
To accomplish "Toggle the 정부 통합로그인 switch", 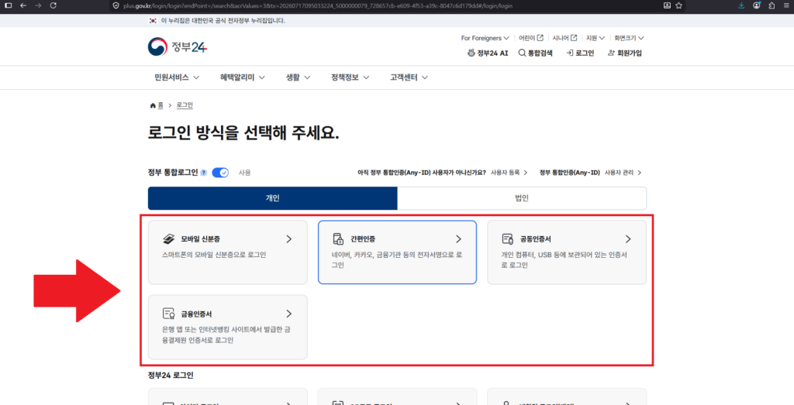I will pos(220,173).
